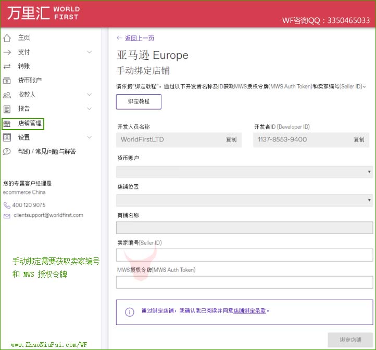Viewport: 376px width, 350px height.
Task: Click the 绑定店铺 submit button
Action: (350, 340)
